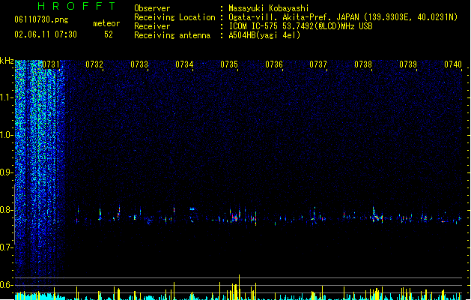This screenshot has width=471, height=300.
Task: Click the 0.6 kHz axis label
Action: coord(6,285)
